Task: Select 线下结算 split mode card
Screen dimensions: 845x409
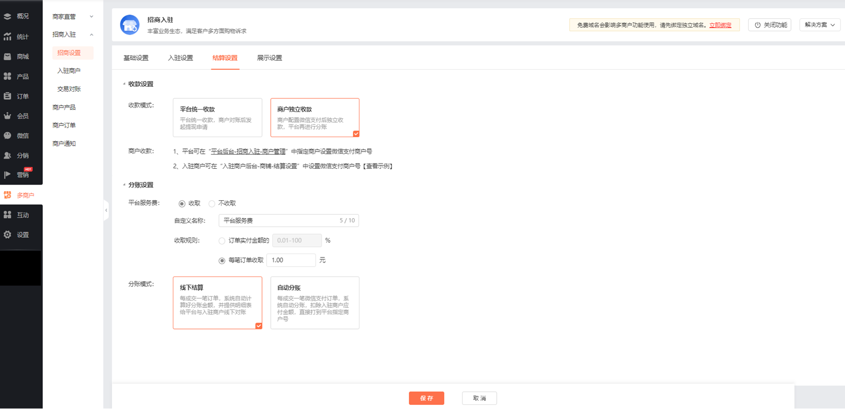Action: point(218,303)
